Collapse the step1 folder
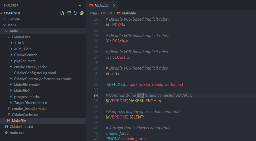 tap(12, 25)
